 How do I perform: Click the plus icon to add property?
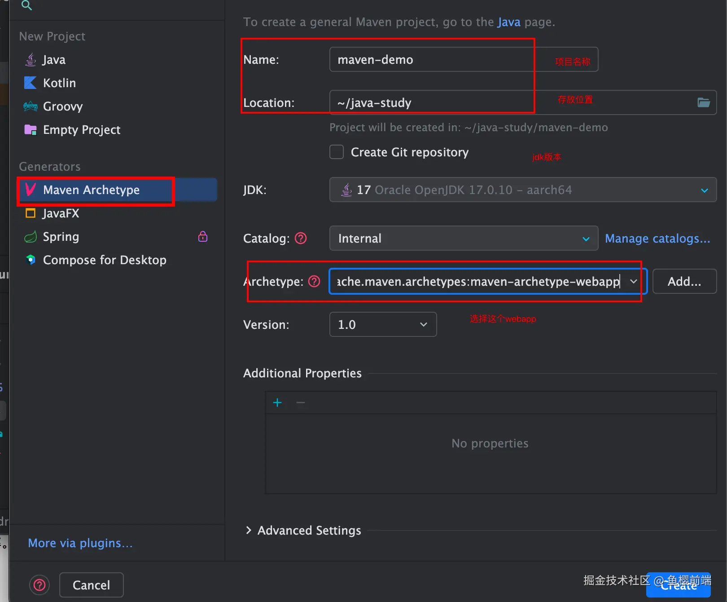point(277,403)
